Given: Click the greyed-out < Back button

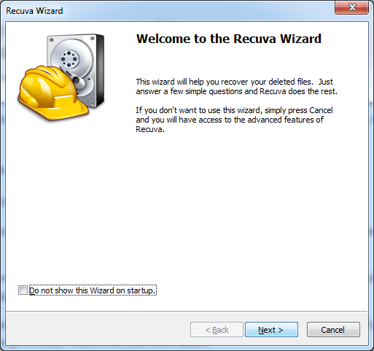Looking at the screenshot, I should pos(217,330).
